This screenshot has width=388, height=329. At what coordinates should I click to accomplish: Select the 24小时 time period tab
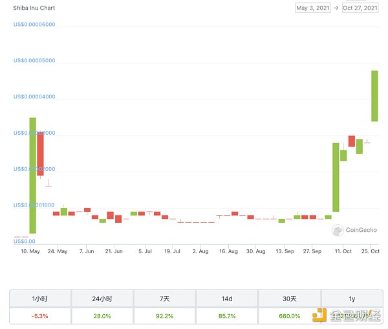click(102, 299)
